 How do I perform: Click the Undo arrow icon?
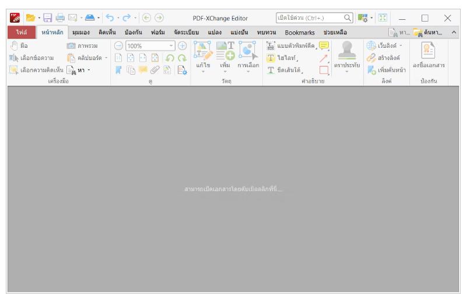point(110,18)
